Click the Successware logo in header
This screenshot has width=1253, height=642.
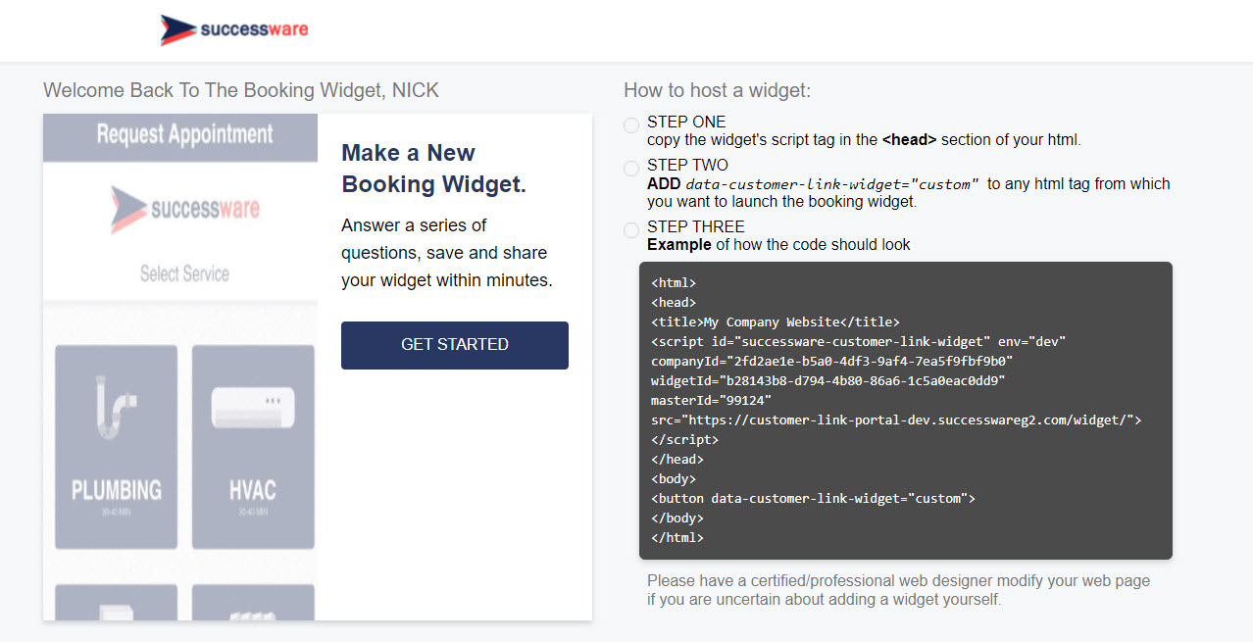234,29
